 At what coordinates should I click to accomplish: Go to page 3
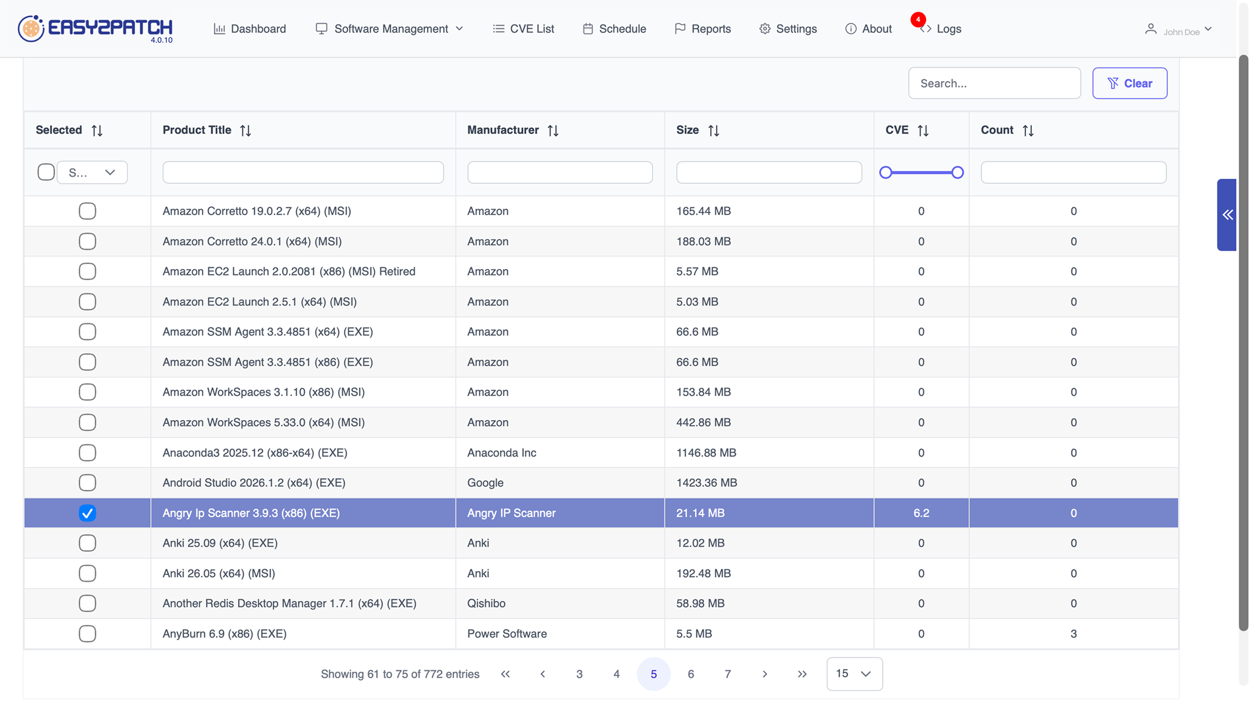coord(579,674)
